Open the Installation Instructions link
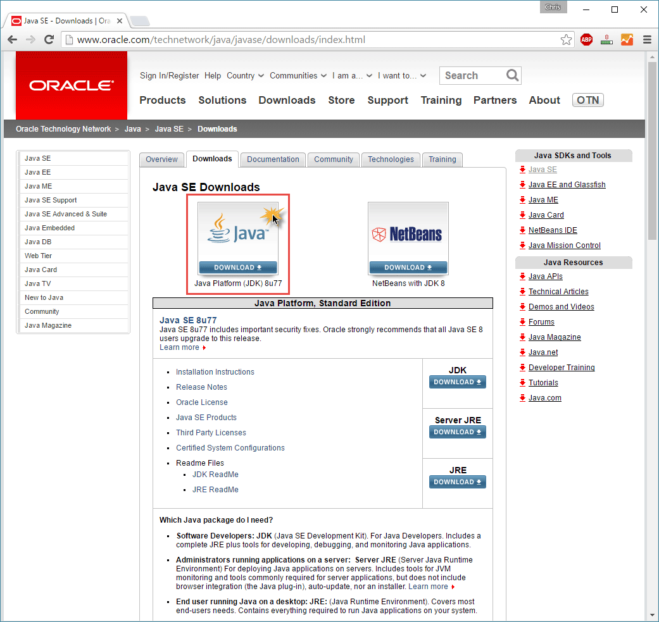 [x=215, y=371]
